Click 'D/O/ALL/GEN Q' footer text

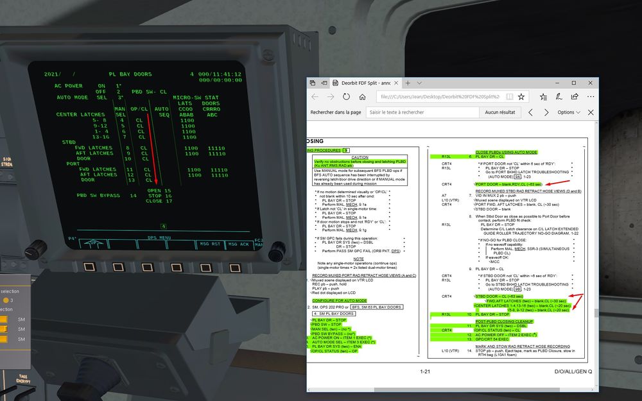(x=573, y=371)
